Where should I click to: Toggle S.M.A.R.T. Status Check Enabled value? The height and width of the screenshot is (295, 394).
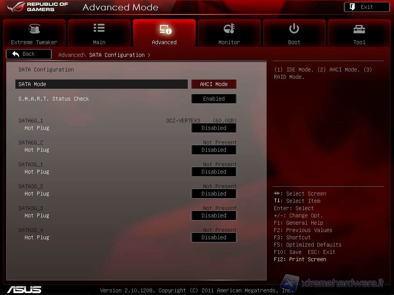pyautogui.click(x=214, y=99)
